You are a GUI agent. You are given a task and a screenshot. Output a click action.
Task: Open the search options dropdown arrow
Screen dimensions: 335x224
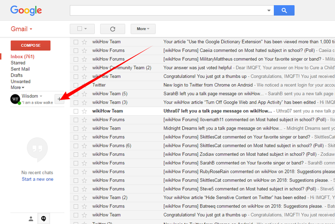tap(269, 10)
